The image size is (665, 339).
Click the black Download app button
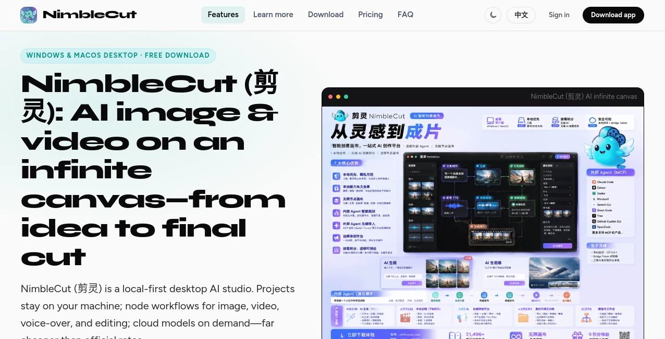tap(613, 15)
